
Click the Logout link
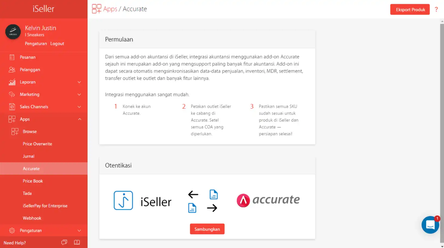click(57, 44)
